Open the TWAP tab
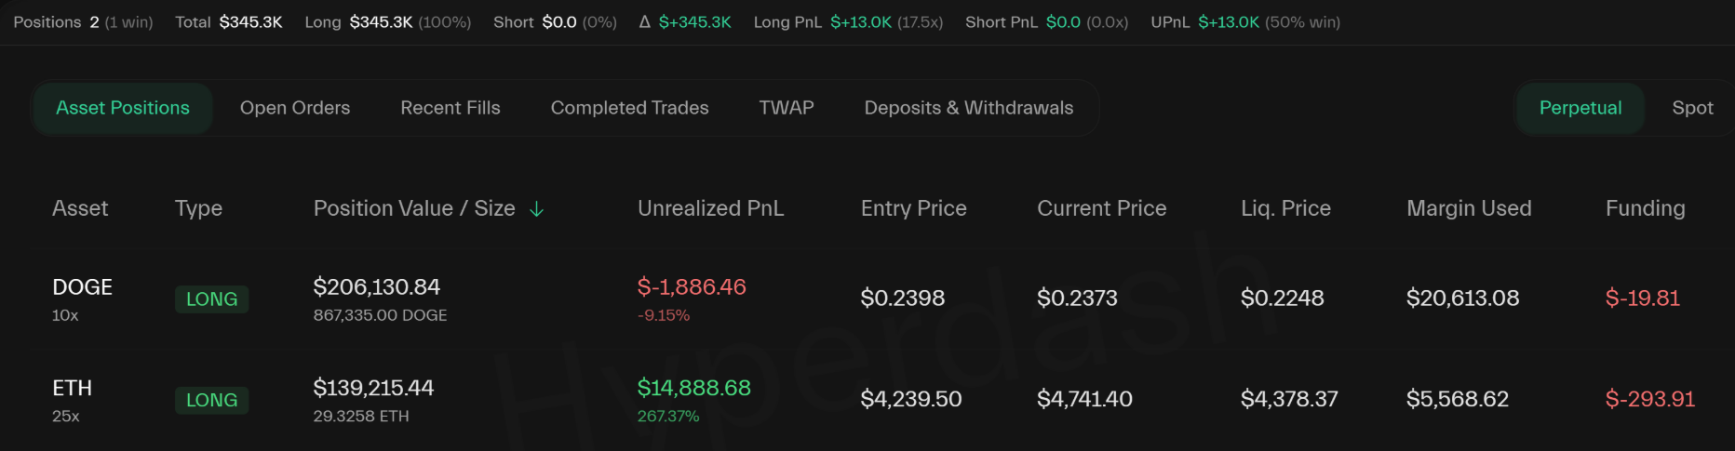The image size is (1735, 451). coord(787,108)
